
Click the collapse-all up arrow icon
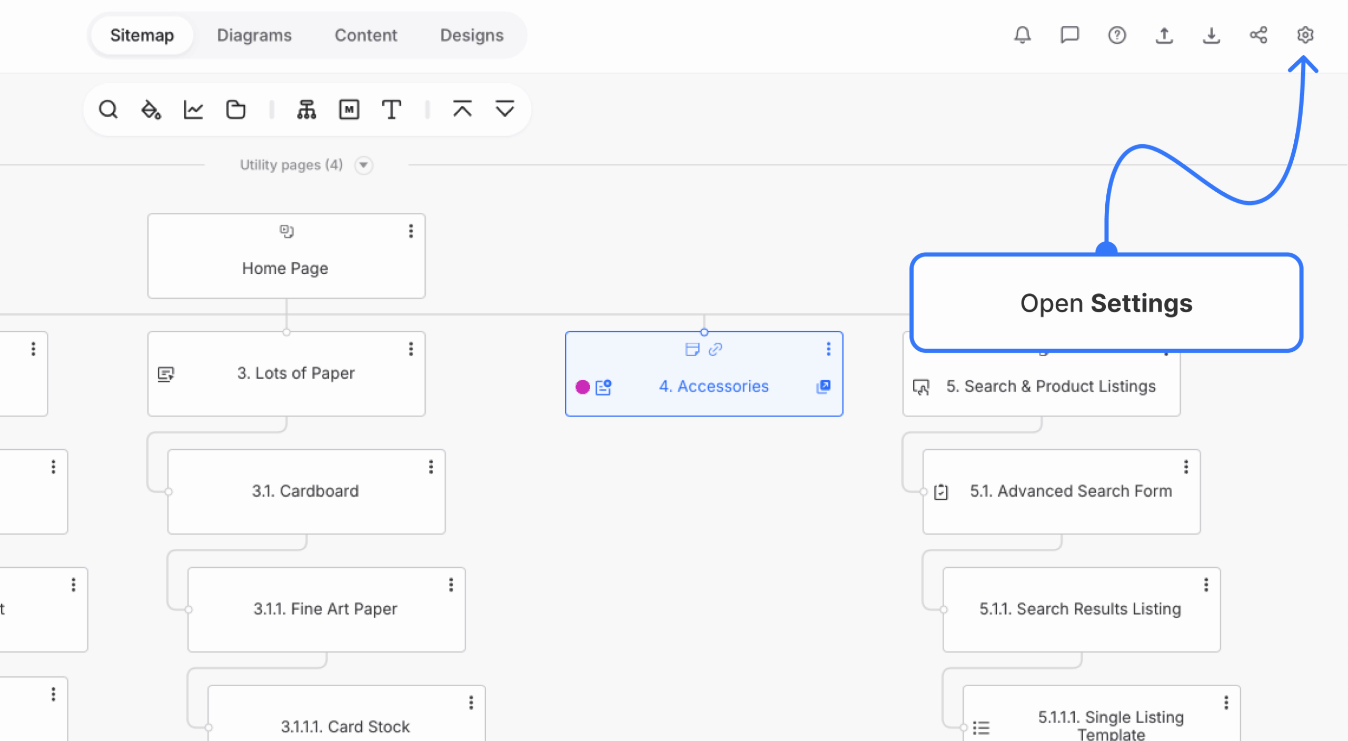[462, 109]
